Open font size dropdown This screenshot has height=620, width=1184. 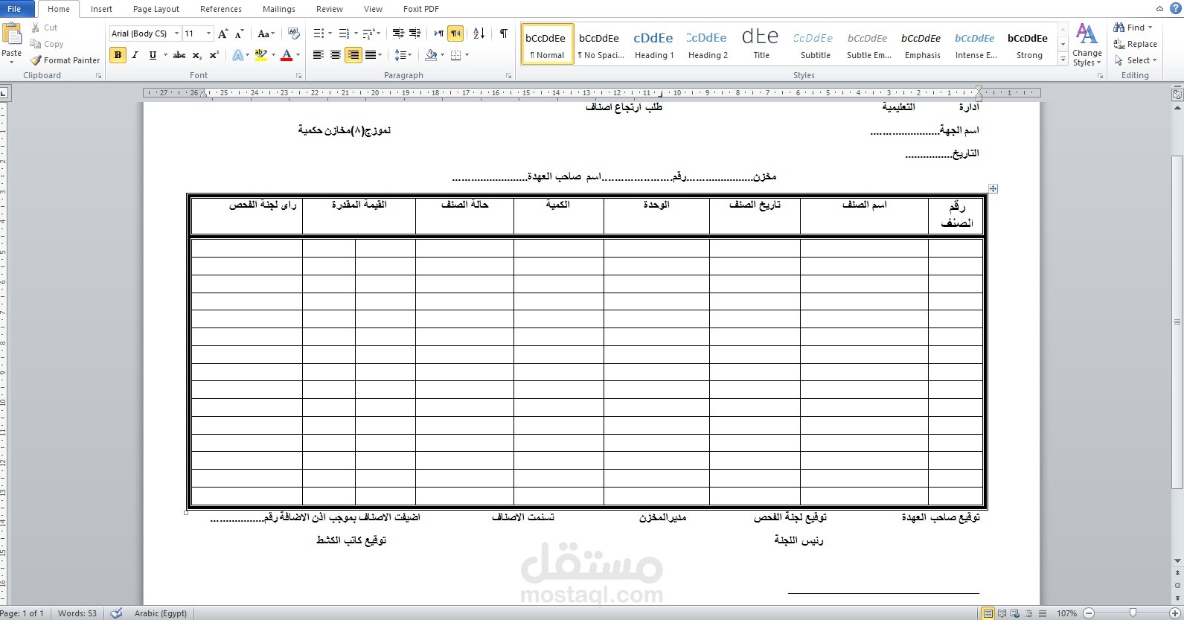click(x=208, y=33)
